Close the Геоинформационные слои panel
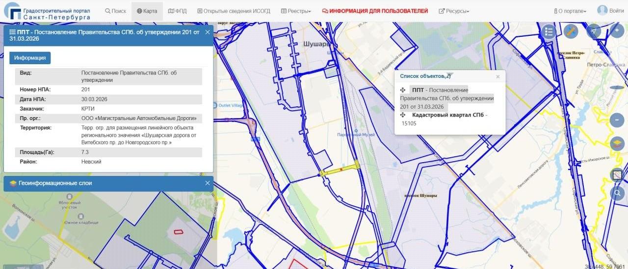The image size is (628, 269). pos(208,183)
